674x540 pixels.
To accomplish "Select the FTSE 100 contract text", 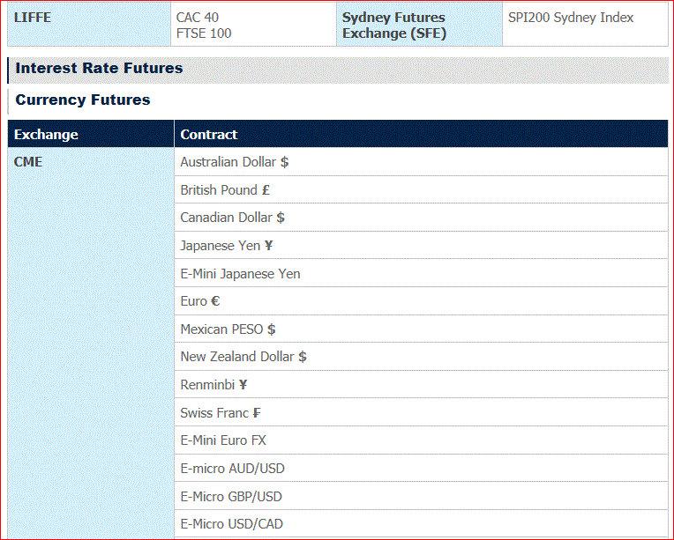I will click(x=204, y=33).
